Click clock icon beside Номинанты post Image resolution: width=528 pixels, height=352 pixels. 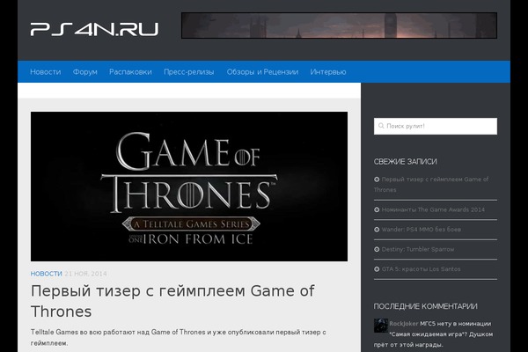click(377, 209)
